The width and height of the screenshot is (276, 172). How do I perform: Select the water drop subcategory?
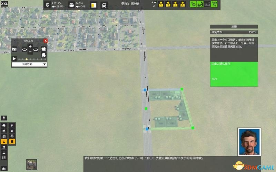(x=12, y=131)
